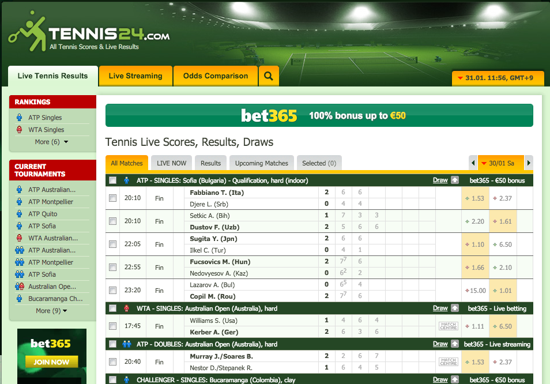The height and width of the screenshot is (384, 550).
Task: Switch to the Results tab
Action: pos(210,163)
